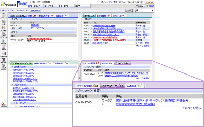This screenshot has height=127, width=204.
Task: Select the ファイル管理 (5) tab
Action: [92, 63]
